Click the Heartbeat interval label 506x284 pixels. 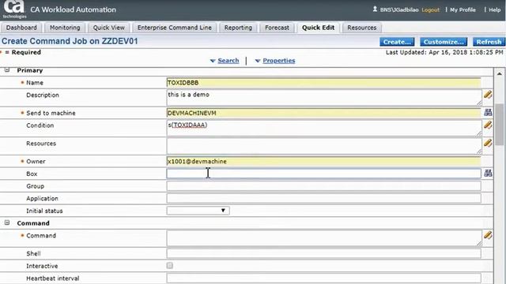tap(53, 278)
